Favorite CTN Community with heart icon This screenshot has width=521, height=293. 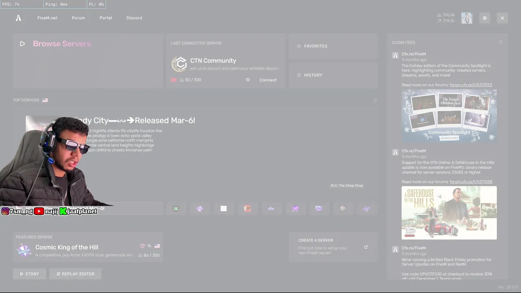(x=248, y=80)
